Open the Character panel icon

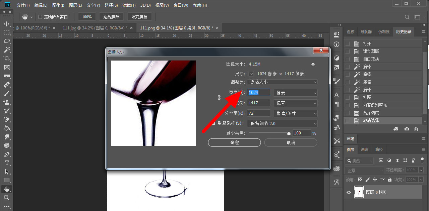337,95
